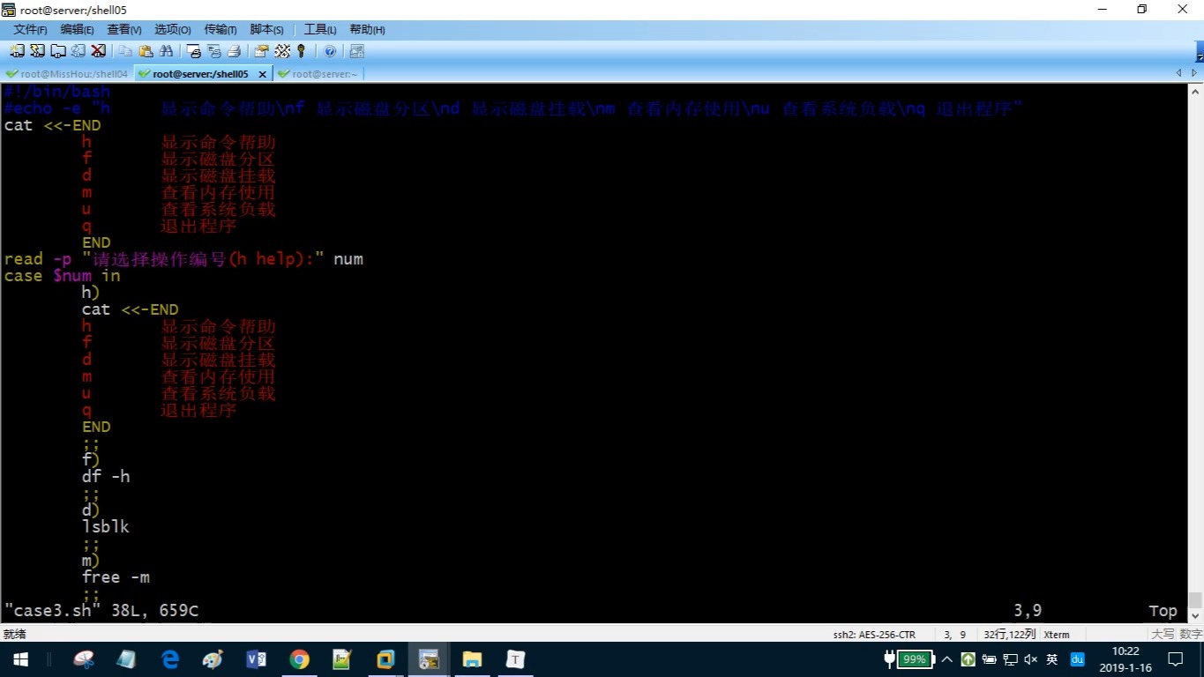The image size is (1204, 677).
Task: Switch to the root@MissHou:/shell04 tab
Action: click(67, 74)
